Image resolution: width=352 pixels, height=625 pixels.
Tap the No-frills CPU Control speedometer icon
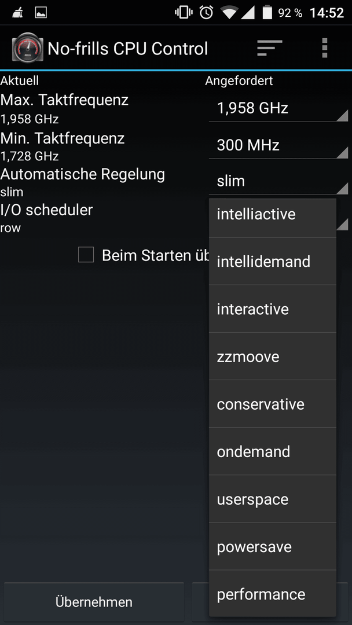[27, 49]
